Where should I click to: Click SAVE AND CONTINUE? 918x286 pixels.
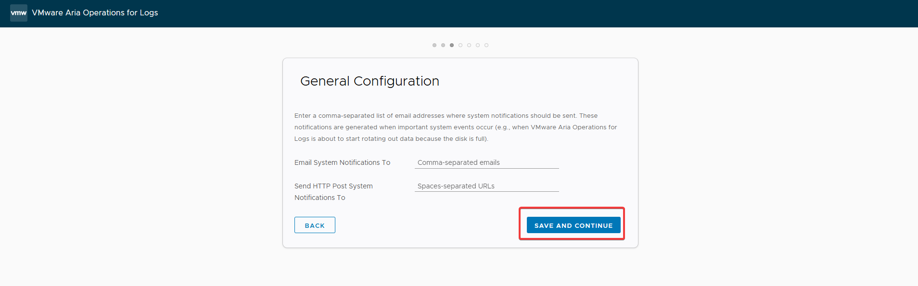tap(574, 225)
